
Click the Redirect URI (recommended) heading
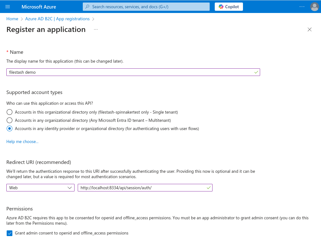point(39,162)
